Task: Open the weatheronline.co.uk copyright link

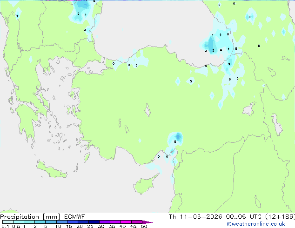Action: click(255, 224)
